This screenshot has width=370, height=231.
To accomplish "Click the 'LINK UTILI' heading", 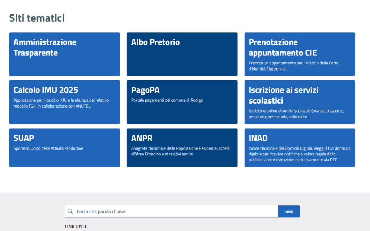I will (x=75, y=227).
